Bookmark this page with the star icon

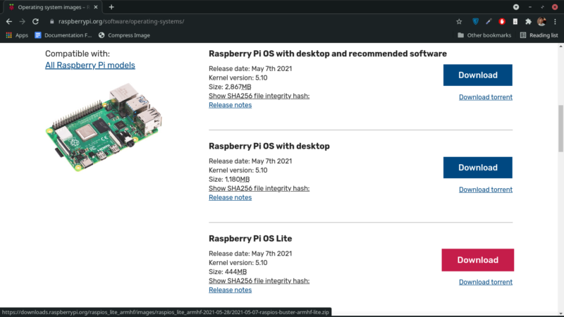click(459, 22)
